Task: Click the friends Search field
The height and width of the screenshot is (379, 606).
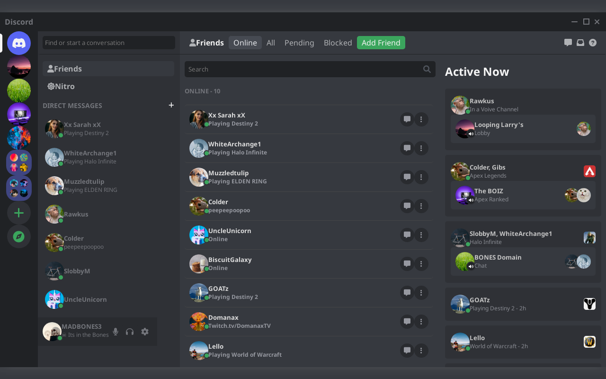Action: click(x=303, y=69)
